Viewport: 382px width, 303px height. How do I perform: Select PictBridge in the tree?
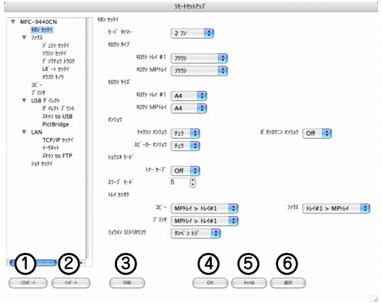coord(55,124)
